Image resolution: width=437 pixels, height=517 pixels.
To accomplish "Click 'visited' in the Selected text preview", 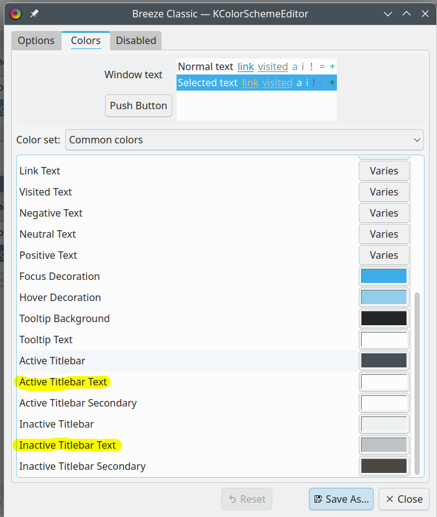I will pyautogui.click(x=277, y=83).
